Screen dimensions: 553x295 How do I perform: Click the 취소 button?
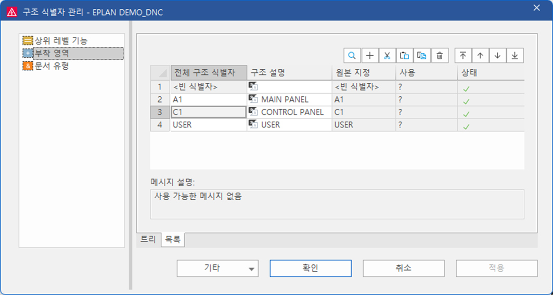click(x=404, y=268)
